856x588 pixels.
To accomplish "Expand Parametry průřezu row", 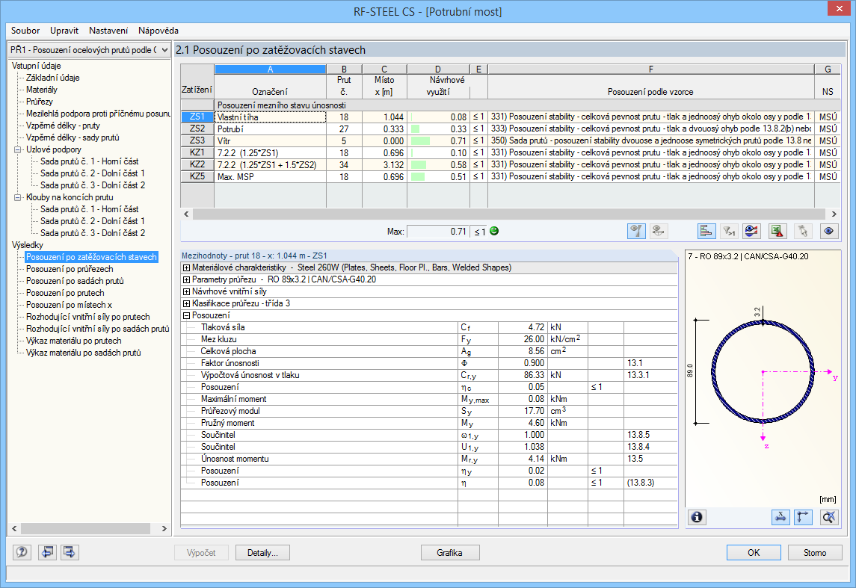I will coord(186,280).
